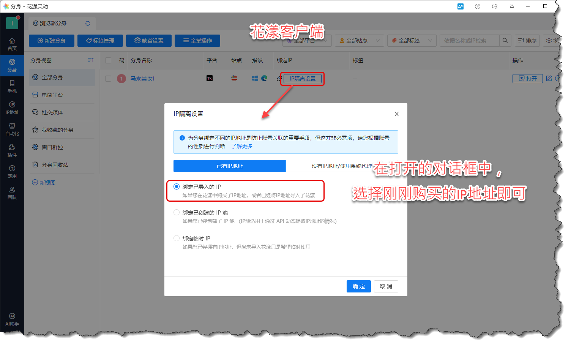Open help question mark icon
571x346 pixels.
pos(478,6)
